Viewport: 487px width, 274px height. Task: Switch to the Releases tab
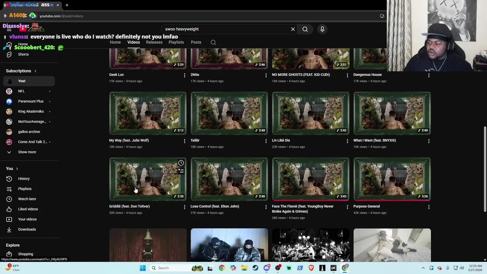coord(154,42)
